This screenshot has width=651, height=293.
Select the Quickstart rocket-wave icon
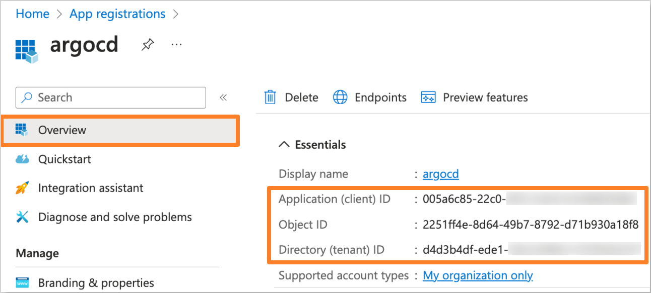click(22, 159)
